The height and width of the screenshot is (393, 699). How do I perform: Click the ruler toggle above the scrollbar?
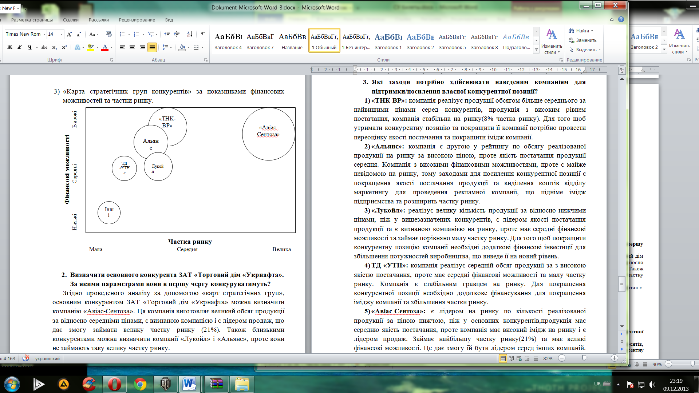(x=621, y=71)
